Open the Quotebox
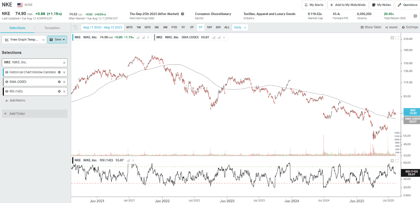 point(407,5)
